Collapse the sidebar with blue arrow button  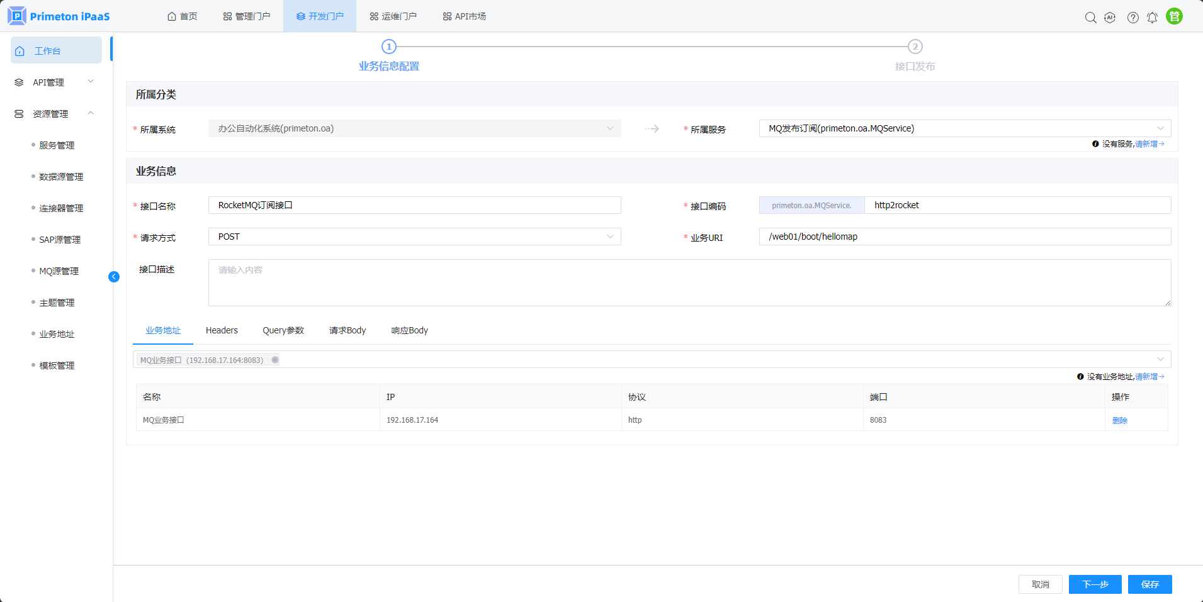(114, 277)
